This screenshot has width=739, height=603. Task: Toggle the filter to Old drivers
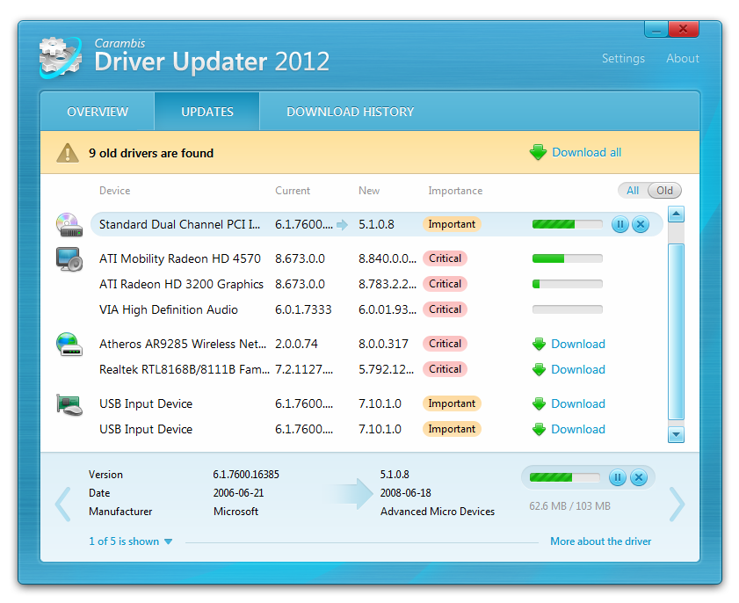(664, 191)
